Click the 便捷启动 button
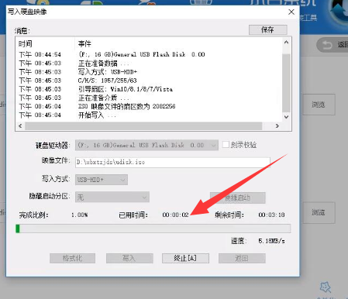The width and height of the screenshot is (348, 299). point(238,198)
